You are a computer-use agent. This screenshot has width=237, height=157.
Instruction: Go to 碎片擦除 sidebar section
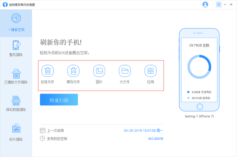click(x=16, y=132)
